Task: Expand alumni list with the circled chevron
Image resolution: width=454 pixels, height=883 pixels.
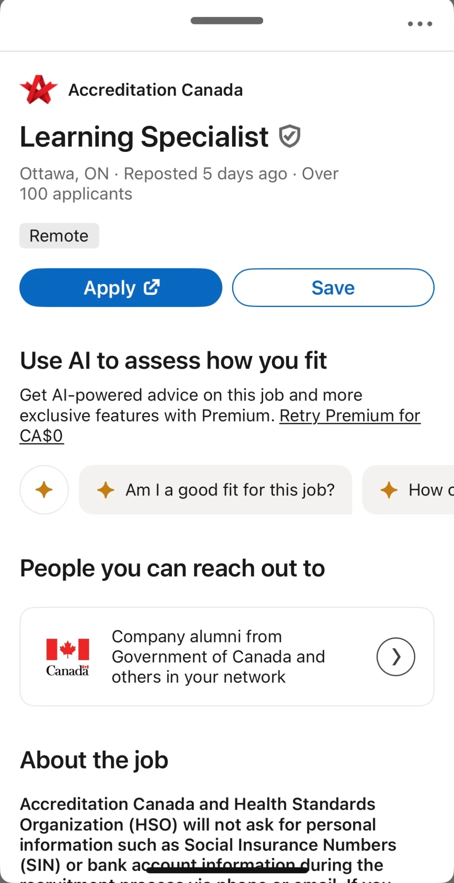Action: coord(396,657)
